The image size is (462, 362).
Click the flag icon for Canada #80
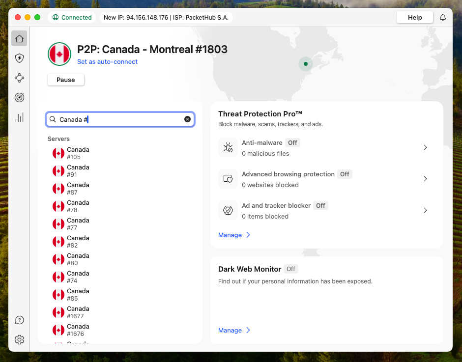tap(58, 259)
